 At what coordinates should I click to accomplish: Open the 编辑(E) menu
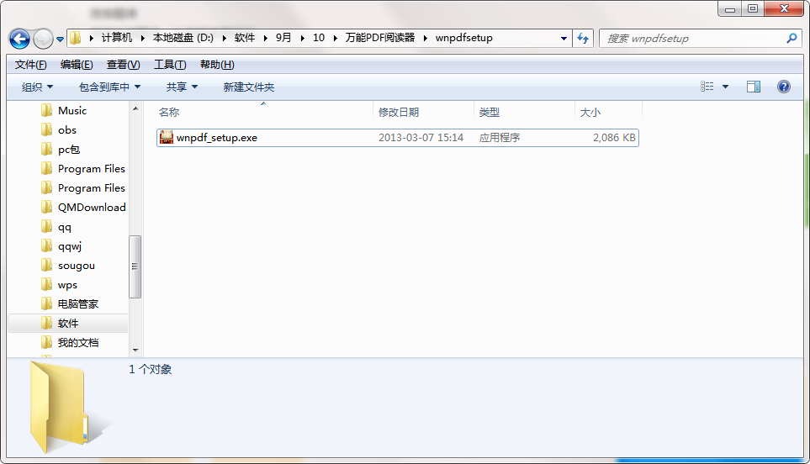77,65
